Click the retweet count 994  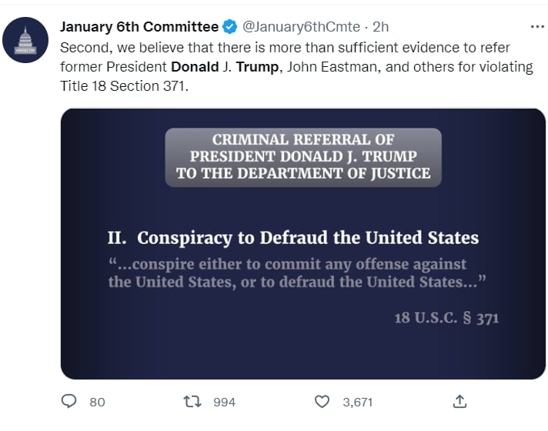point(225,402)
